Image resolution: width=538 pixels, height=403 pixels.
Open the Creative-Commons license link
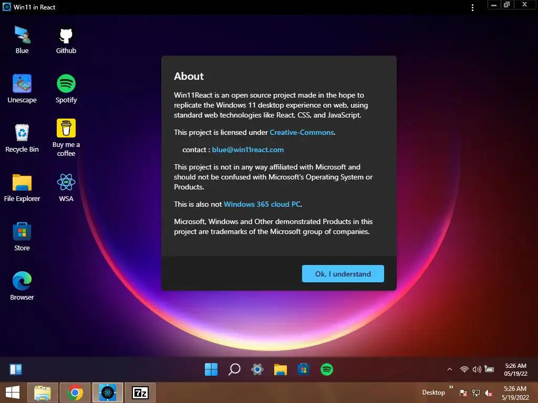(302, 132)
